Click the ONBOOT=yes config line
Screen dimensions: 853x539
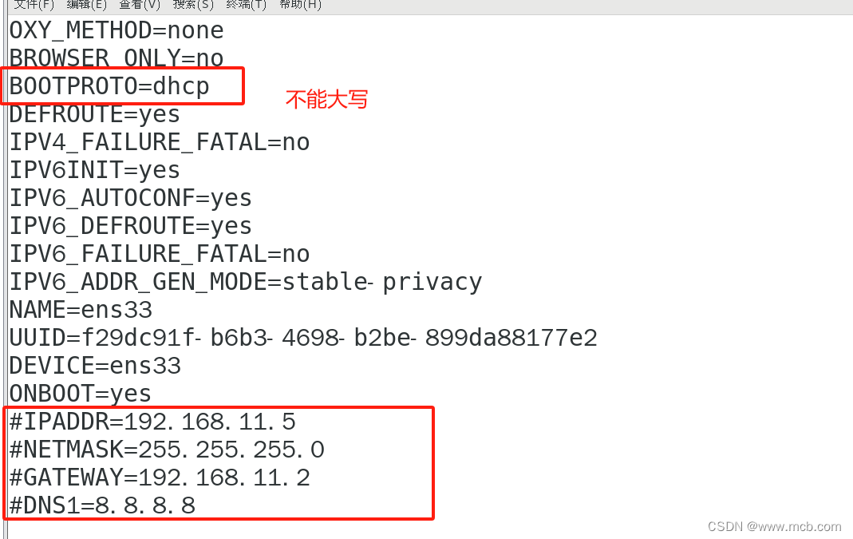[x=80, y=393]
